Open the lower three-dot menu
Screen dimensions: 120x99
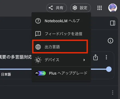113,92
